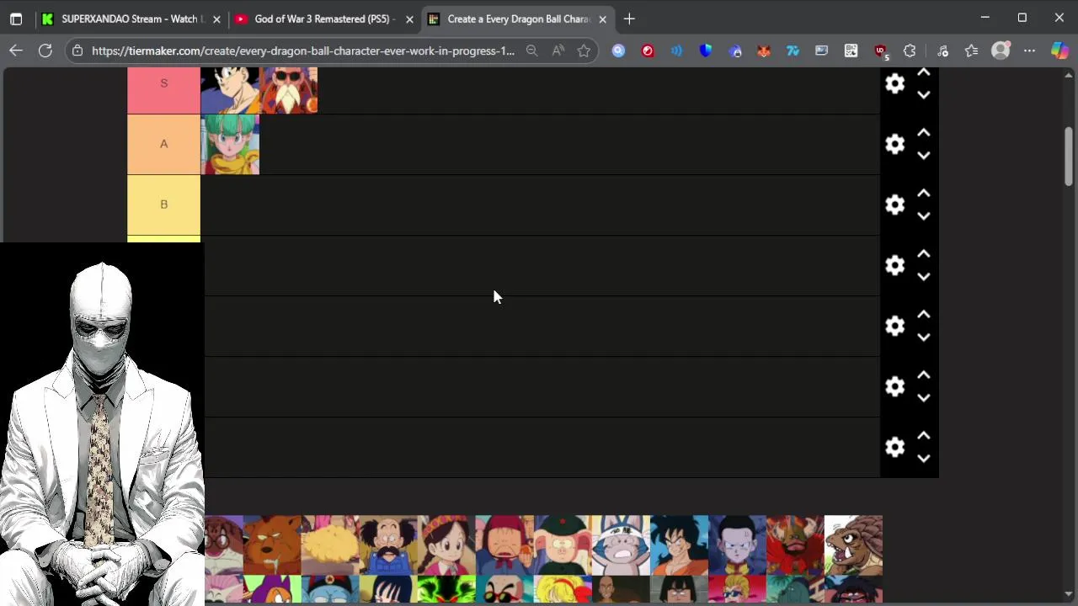
Task: Open the QR code extension
Action: [x=851, y=50]
